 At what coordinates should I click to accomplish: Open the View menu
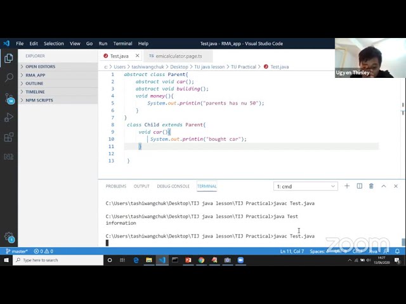(x=75, y=44)
